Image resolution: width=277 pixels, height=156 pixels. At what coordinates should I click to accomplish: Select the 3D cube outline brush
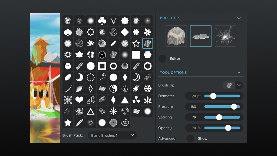(102, 55)
